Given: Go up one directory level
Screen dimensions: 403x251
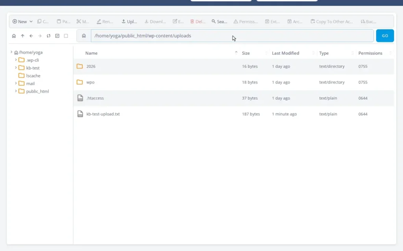Looking at the screenshot, I should click(22, 36).
